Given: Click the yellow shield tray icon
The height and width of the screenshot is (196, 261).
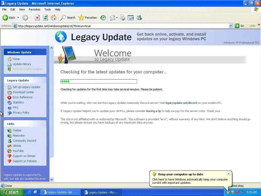Looking at the screenshot, I should coord(228,192).
